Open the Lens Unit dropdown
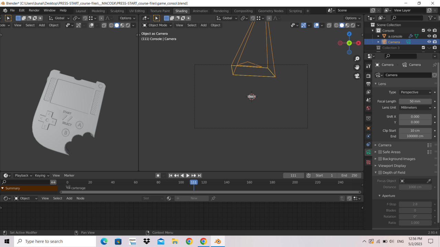The image size is (440, 247). (415, 107)
